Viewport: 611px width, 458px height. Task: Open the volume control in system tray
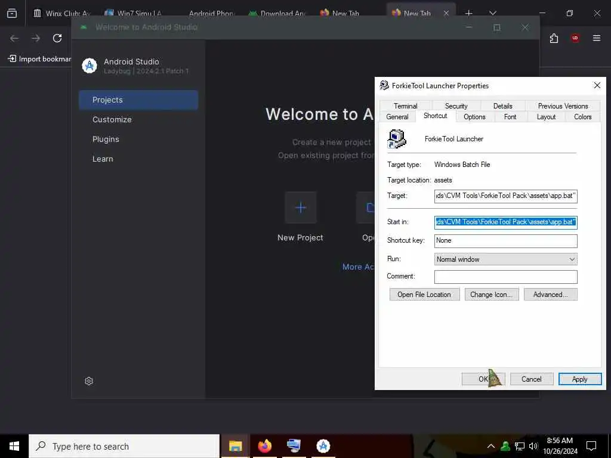tap(533, 446)
